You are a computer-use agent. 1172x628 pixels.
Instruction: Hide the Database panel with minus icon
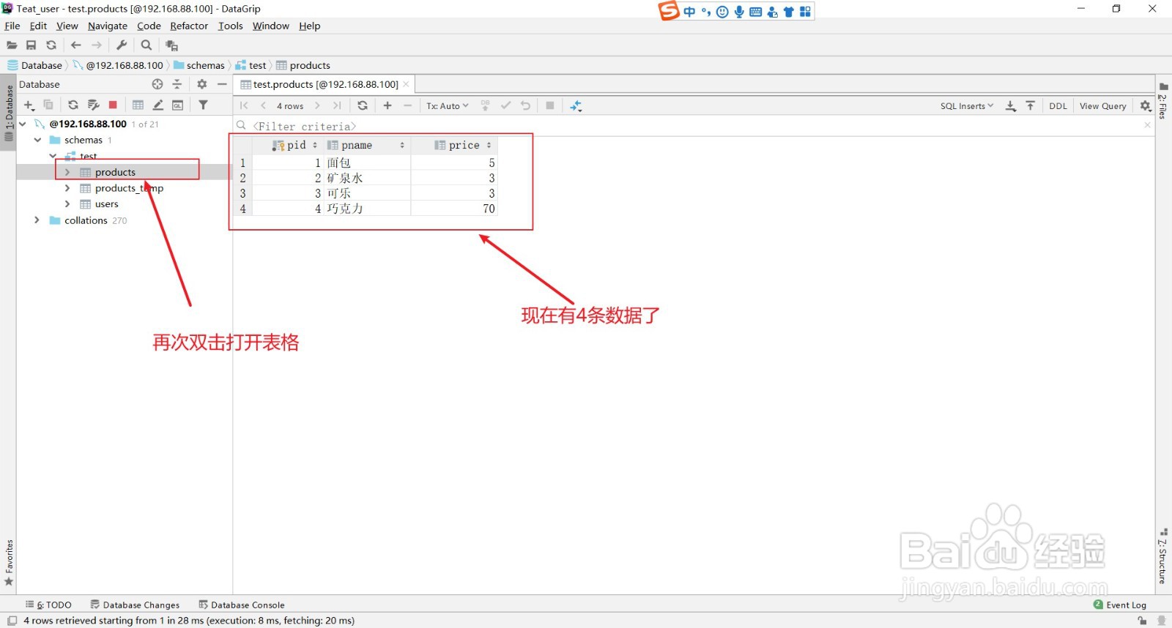[x=222, y=84]
